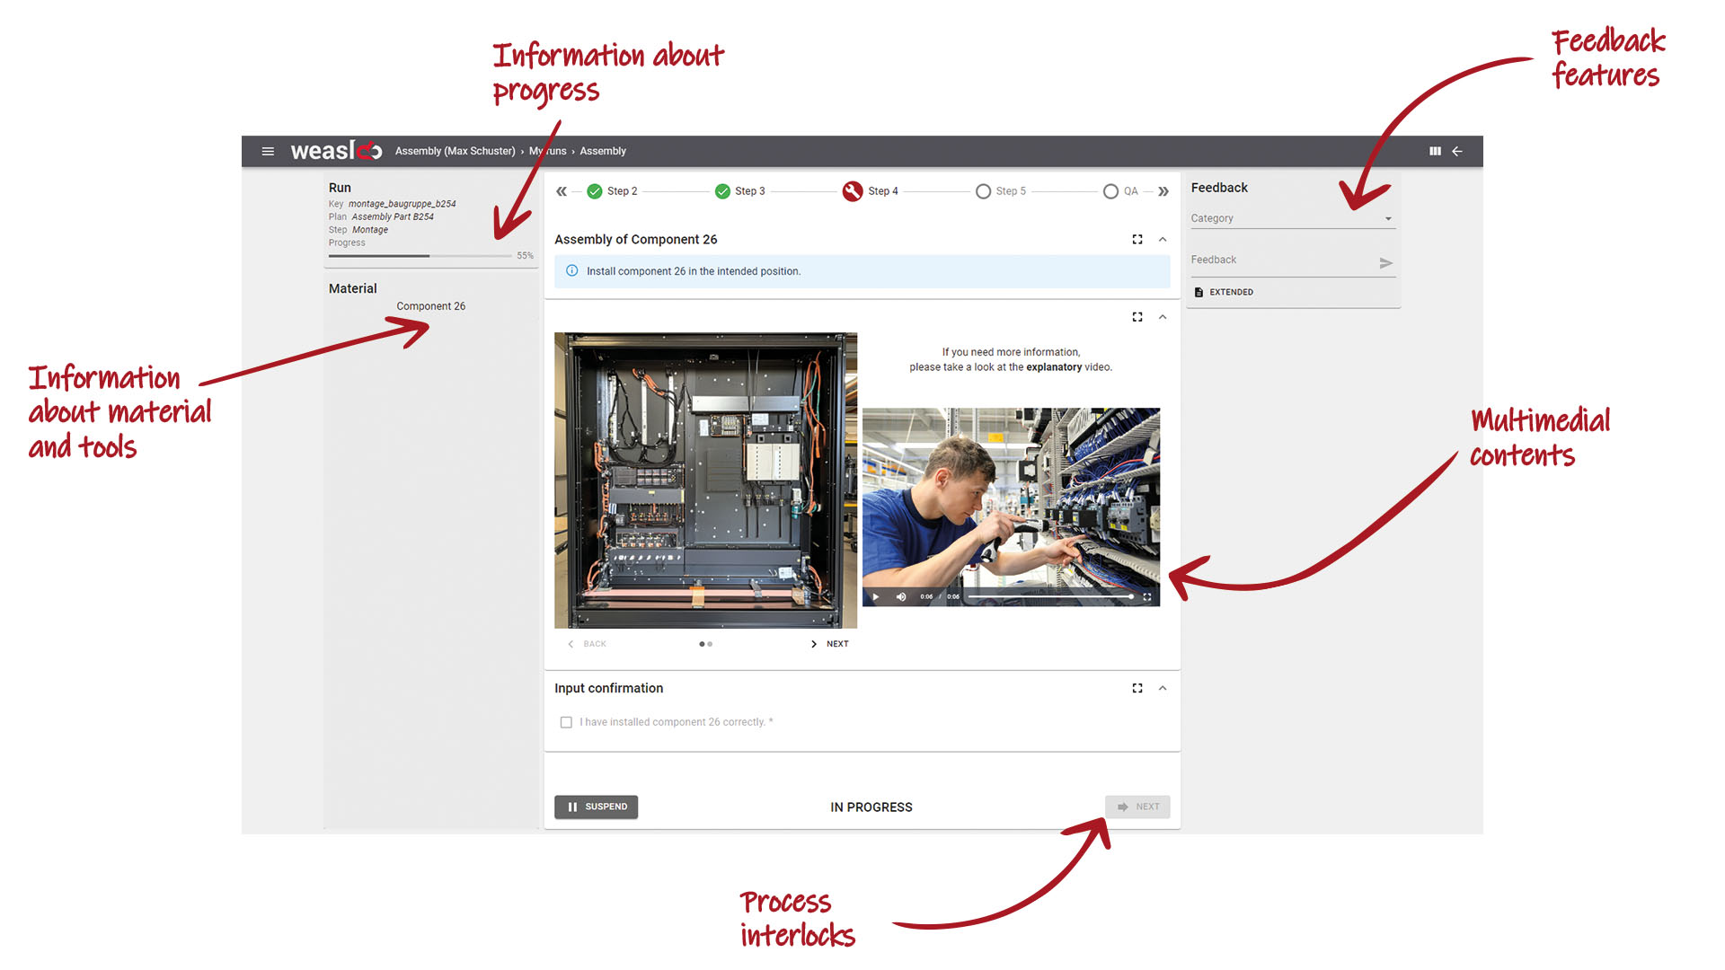Click the wrench icon on Step 4
This screenshot has height=970, width=1725.
click(x=852, y=191)
